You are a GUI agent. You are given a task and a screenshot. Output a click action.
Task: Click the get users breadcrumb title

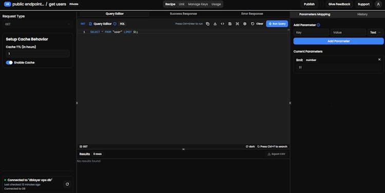click(57, 4)
